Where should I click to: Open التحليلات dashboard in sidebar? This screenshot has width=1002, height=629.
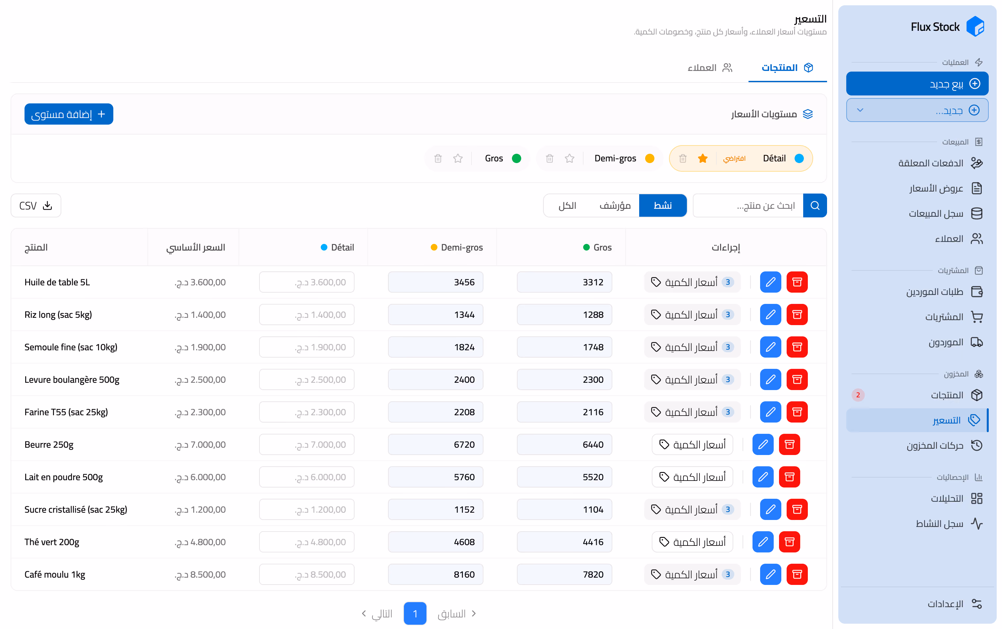click(x=917, y=498)
